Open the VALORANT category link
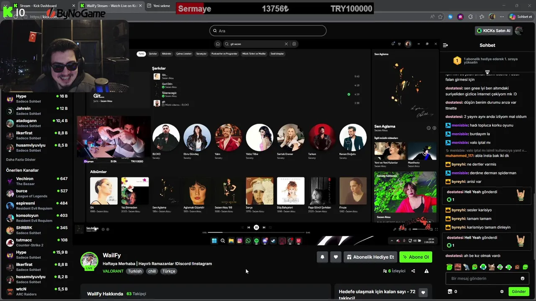This screenshot has height=301, width=536. coord(113,271)
